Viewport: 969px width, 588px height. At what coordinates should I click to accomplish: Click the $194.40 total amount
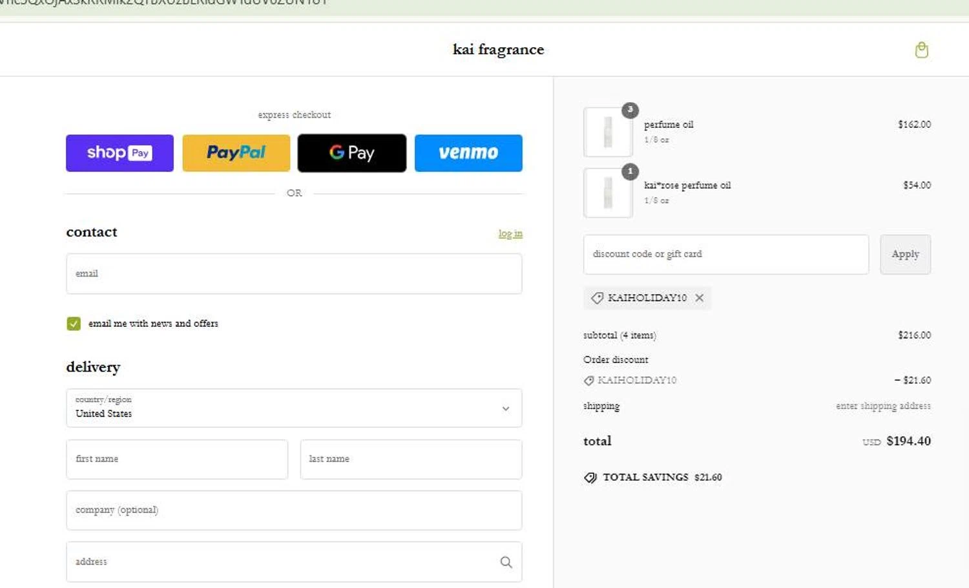[908, 441]
